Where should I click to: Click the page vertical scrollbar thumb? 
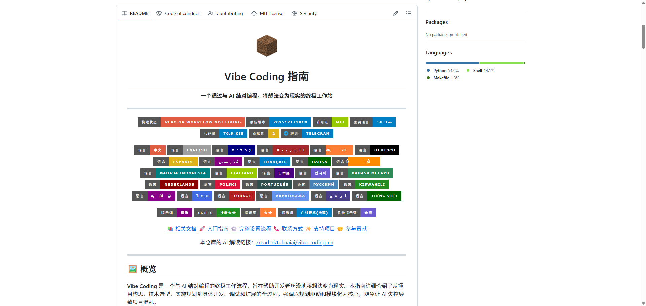point(643,36)
